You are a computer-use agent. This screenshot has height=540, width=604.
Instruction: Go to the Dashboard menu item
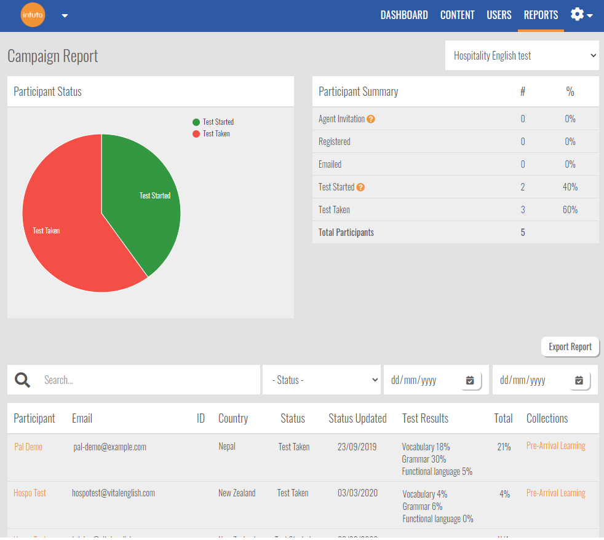[404, 15]
